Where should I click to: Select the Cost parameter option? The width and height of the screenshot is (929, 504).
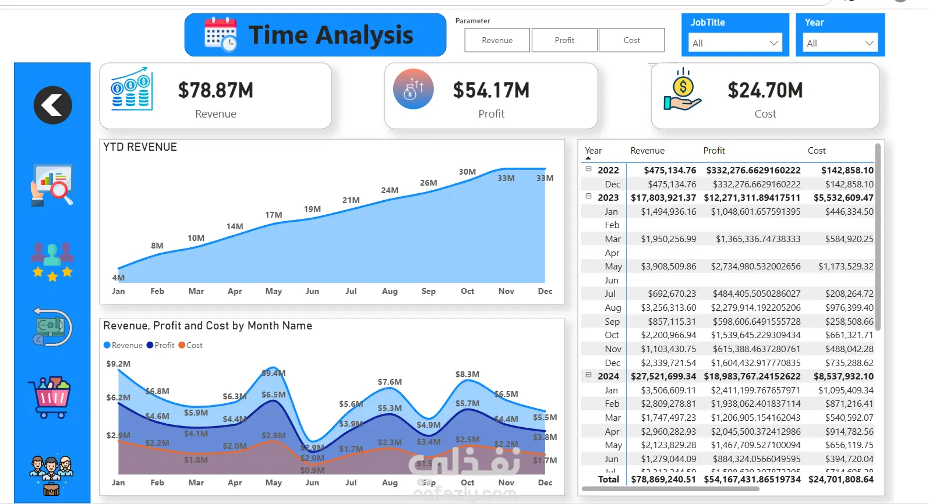click(632, 40)
